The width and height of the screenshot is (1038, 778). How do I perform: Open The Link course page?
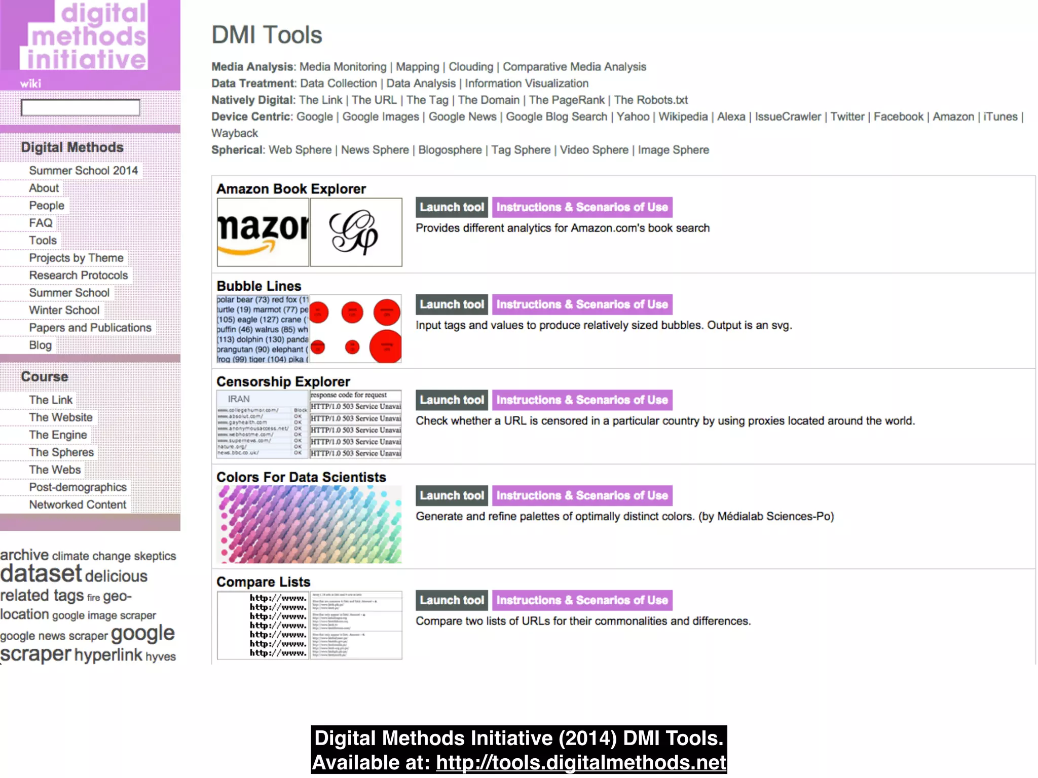pyautogui.click(x=51, y=400)
